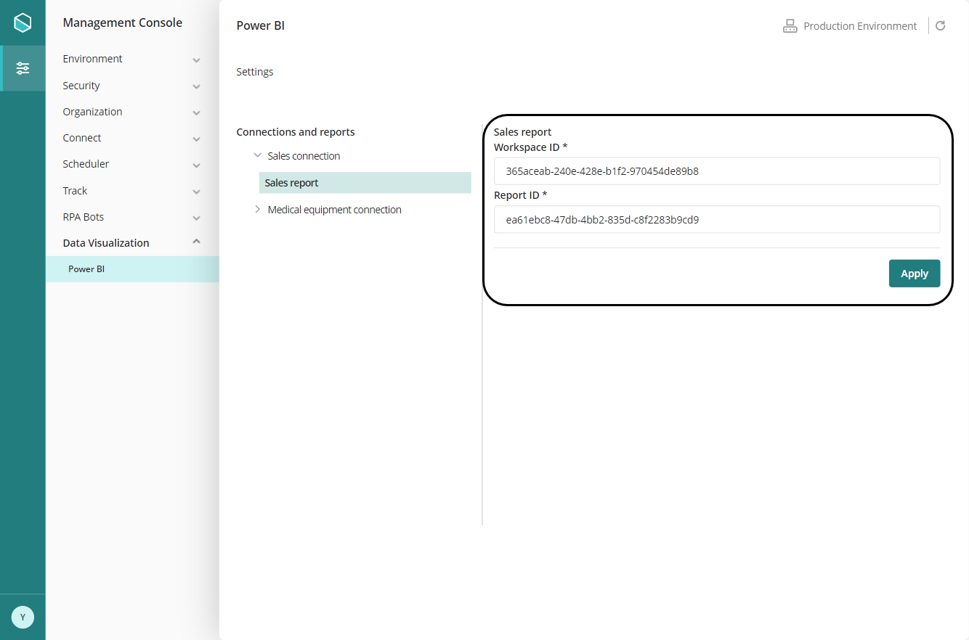Collapse the Sales connection tree node
The height and width of the screenshot is (640, 969).
coord(257,155)
